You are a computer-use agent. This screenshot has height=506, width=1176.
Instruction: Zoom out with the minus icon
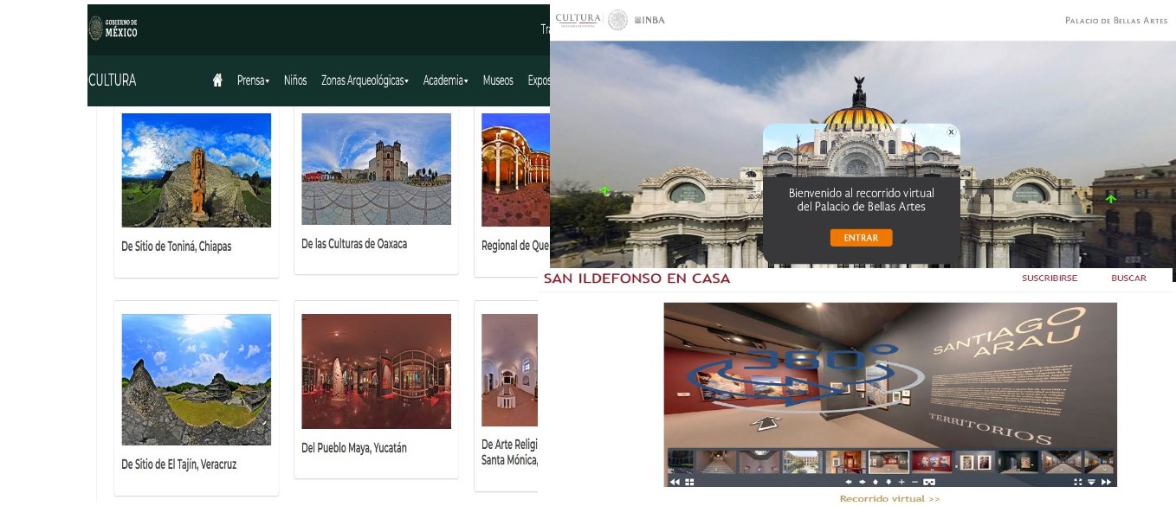tap(914, 482)
